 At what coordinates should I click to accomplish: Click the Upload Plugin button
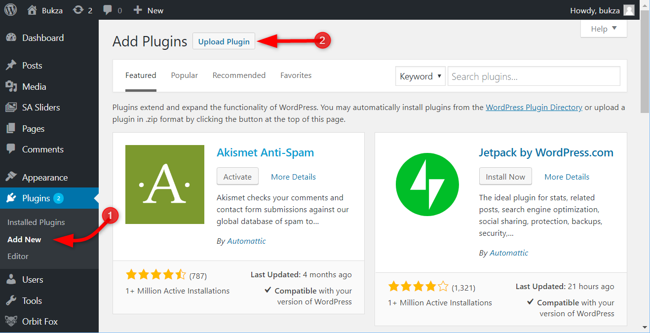pyautogui.click(x=224, y=41)
